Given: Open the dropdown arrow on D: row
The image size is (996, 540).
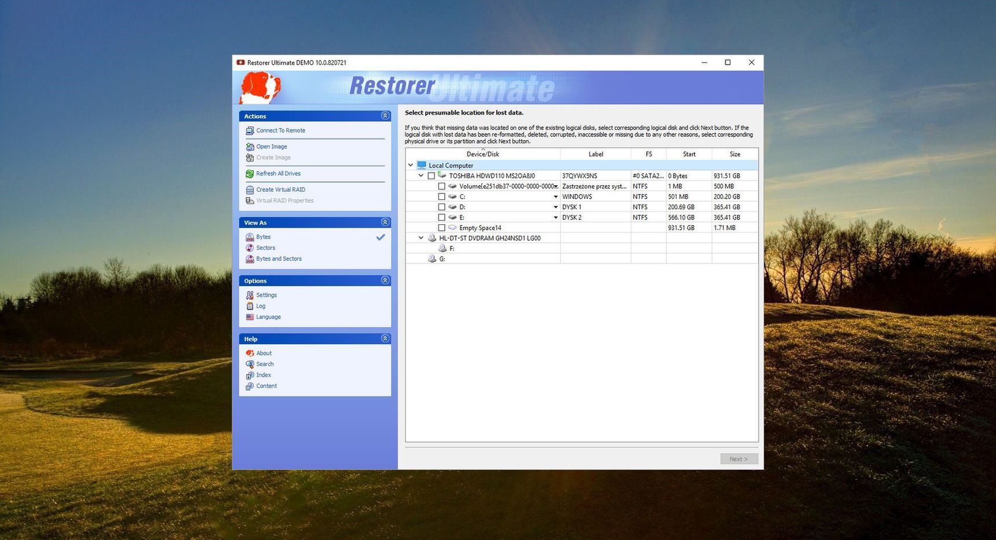Looking at the screenshot, I should point(556,207).
